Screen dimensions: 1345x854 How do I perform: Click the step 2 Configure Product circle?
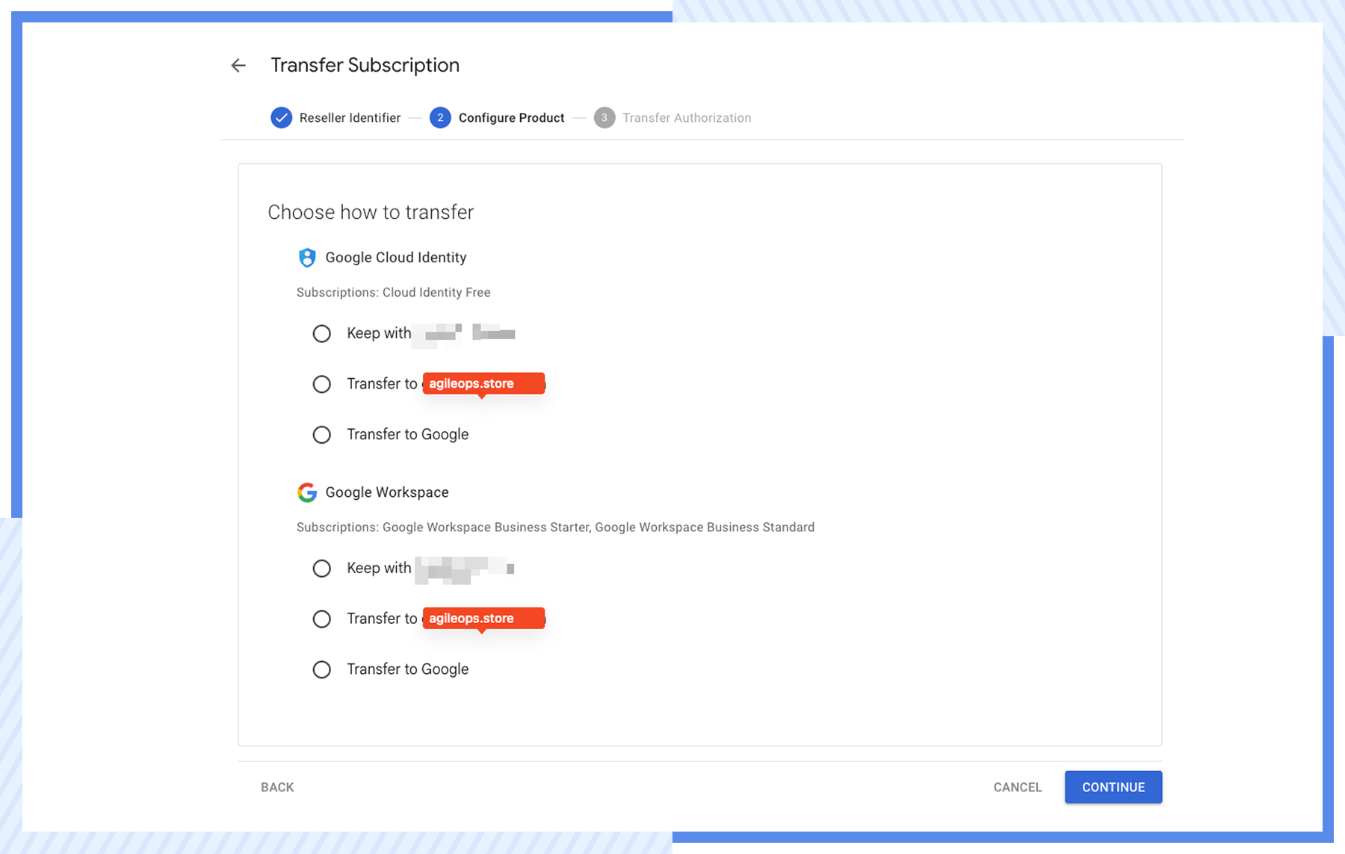click(x=440, y=118)
